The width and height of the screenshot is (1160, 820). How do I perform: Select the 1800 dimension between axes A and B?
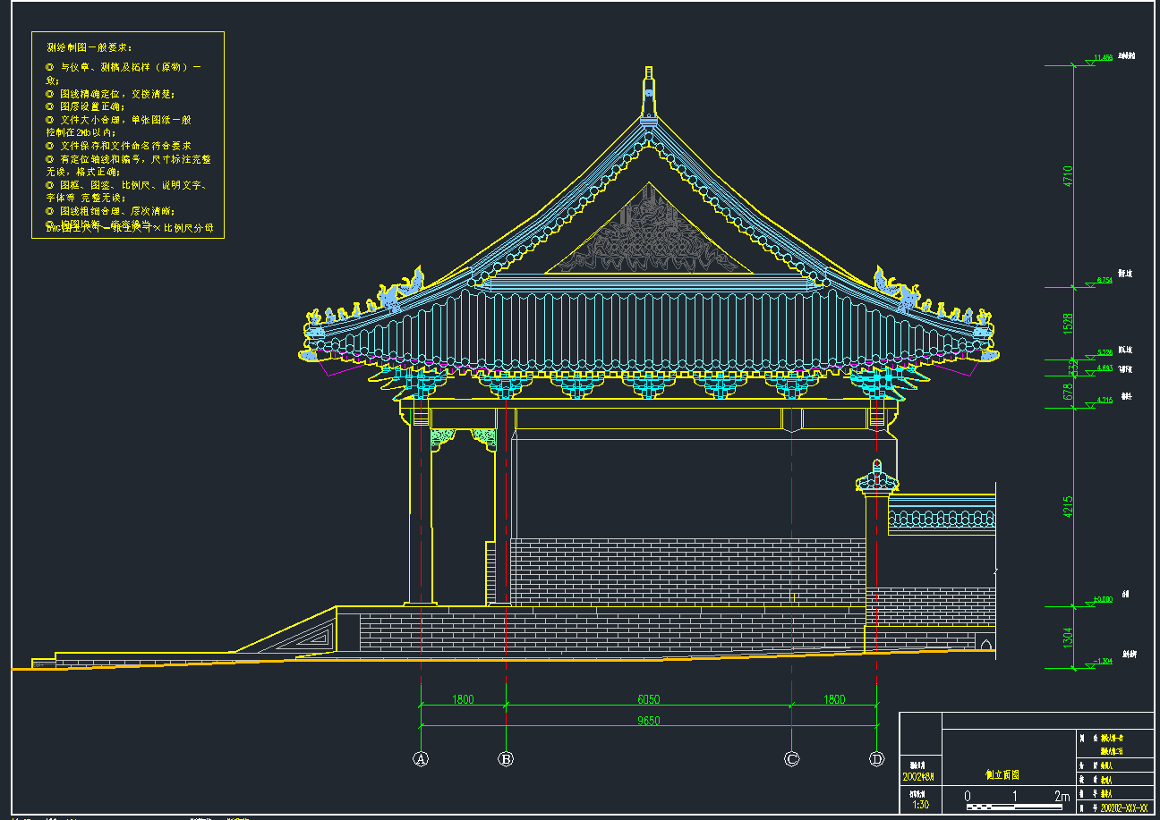(x=463, y=700)
